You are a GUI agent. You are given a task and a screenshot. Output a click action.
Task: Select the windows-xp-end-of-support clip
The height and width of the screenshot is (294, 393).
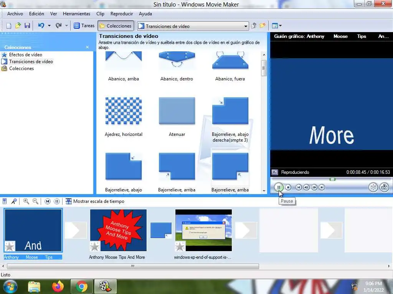pos(203,230)
